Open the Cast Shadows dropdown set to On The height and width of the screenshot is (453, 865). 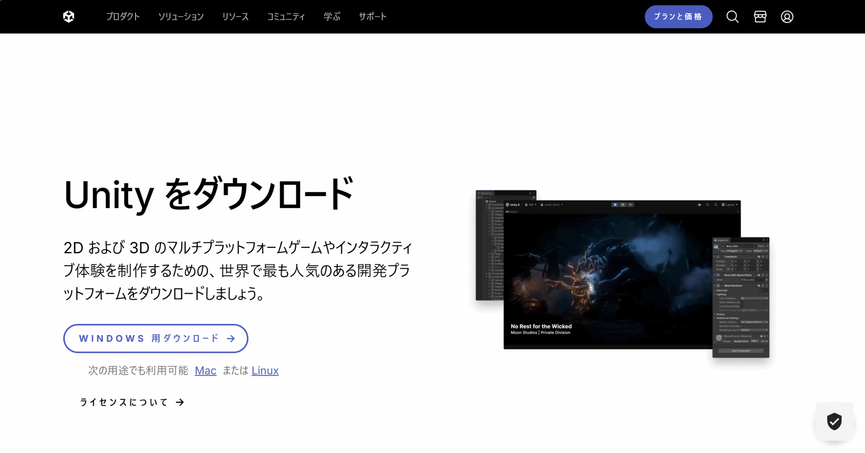point(754,298)
